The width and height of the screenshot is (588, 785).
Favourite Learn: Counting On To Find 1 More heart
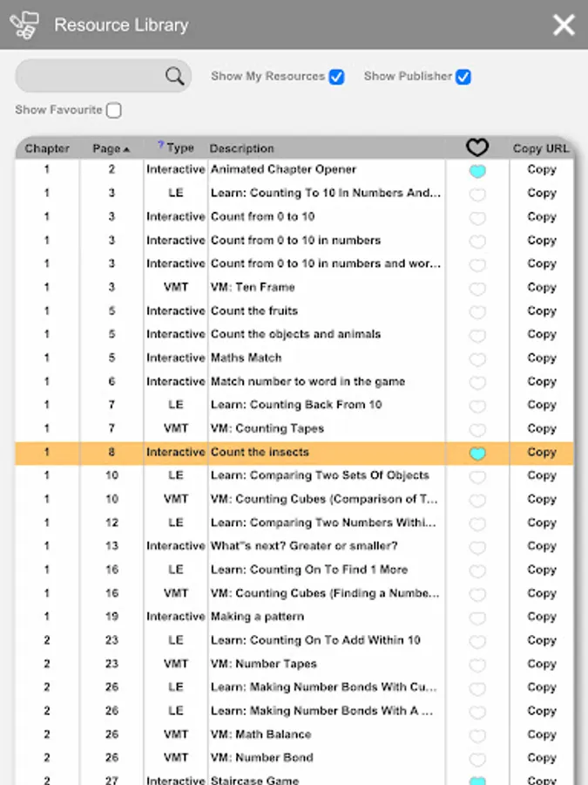click(477, 570)
